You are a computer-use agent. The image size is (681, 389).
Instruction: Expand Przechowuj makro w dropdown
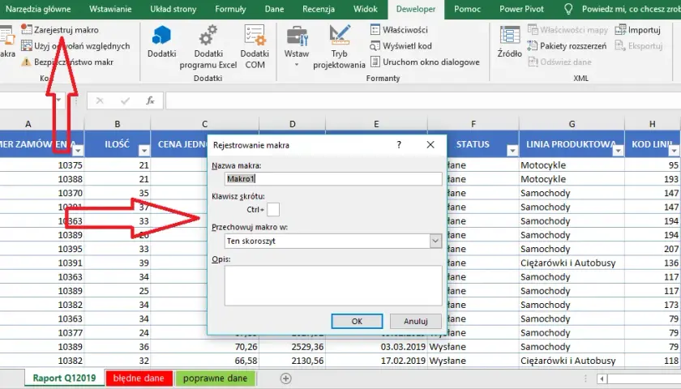click(435, 241)
